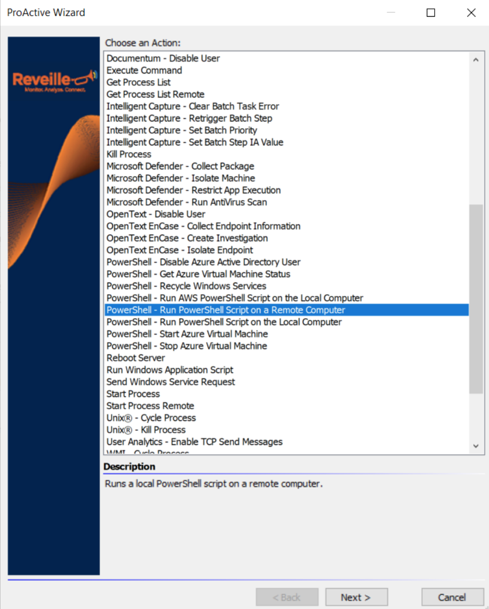Select the Kill Process action

[x=287, y=154]
